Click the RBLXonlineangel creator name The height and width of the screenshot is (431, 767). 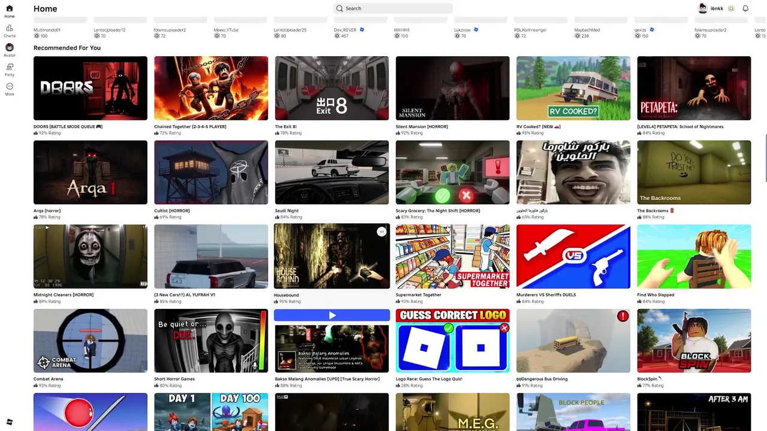[531, 30]
